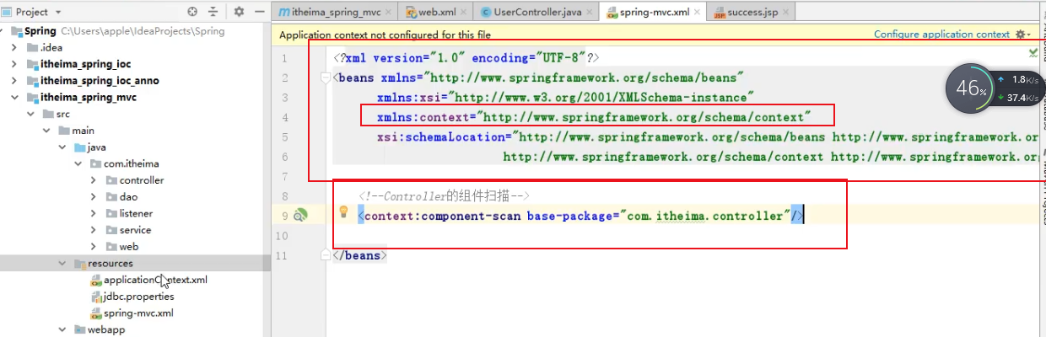Click the fold marker beside closing beans tag
This screenshot has height=337, width=1046.
(326, 254)
